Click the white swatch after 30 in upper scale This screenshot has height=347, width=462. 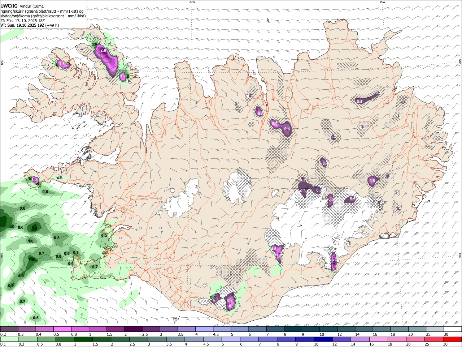coord(453,329)
